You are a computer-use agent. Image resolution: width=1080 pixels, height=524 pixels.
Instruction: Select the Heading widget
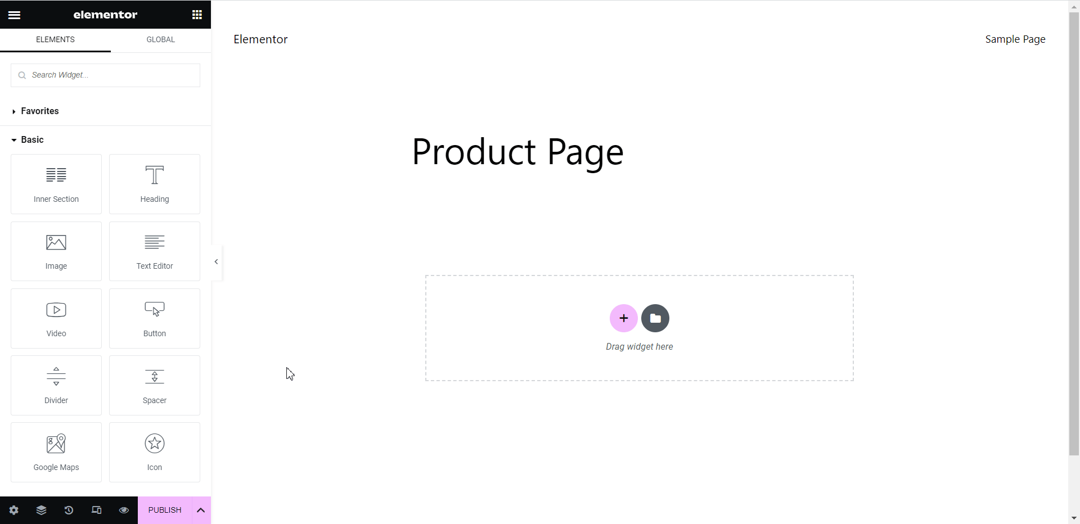[155, 184]
